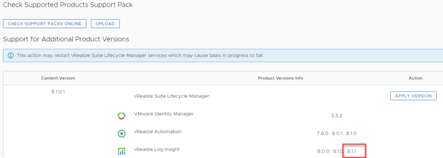Click the Upload button
This screenshot has width=443, height=158.
pyautogui.click(x=106, y=24)
